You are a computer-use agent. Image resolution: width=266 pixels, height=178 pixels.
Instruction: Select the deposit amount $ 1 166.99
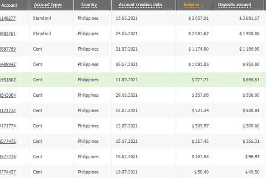coord(249,49)
